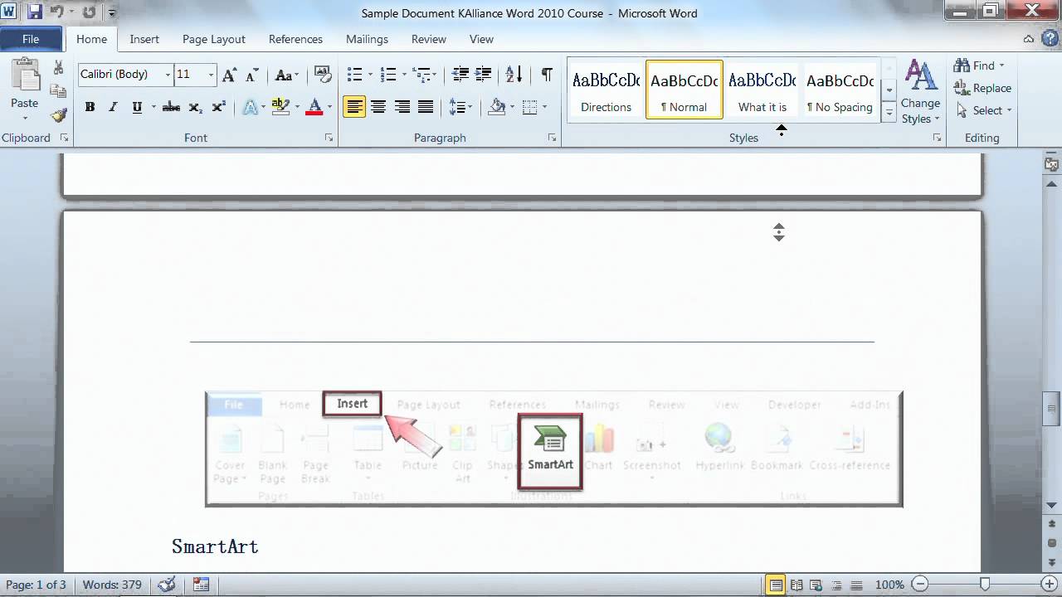1062x597 pixels.
Task: Click Words: 379 in status bar
Action: [112, 585]
